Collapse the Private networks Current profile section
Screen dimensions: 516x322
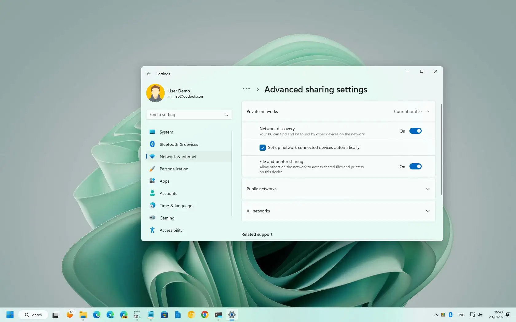point(428,111)
